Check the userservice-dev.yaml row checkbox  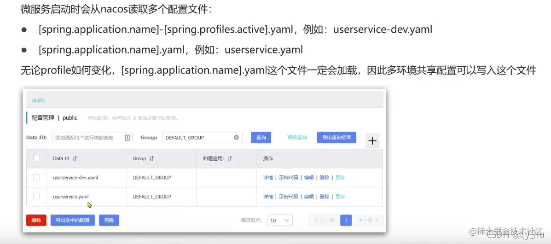pos(36,177)
